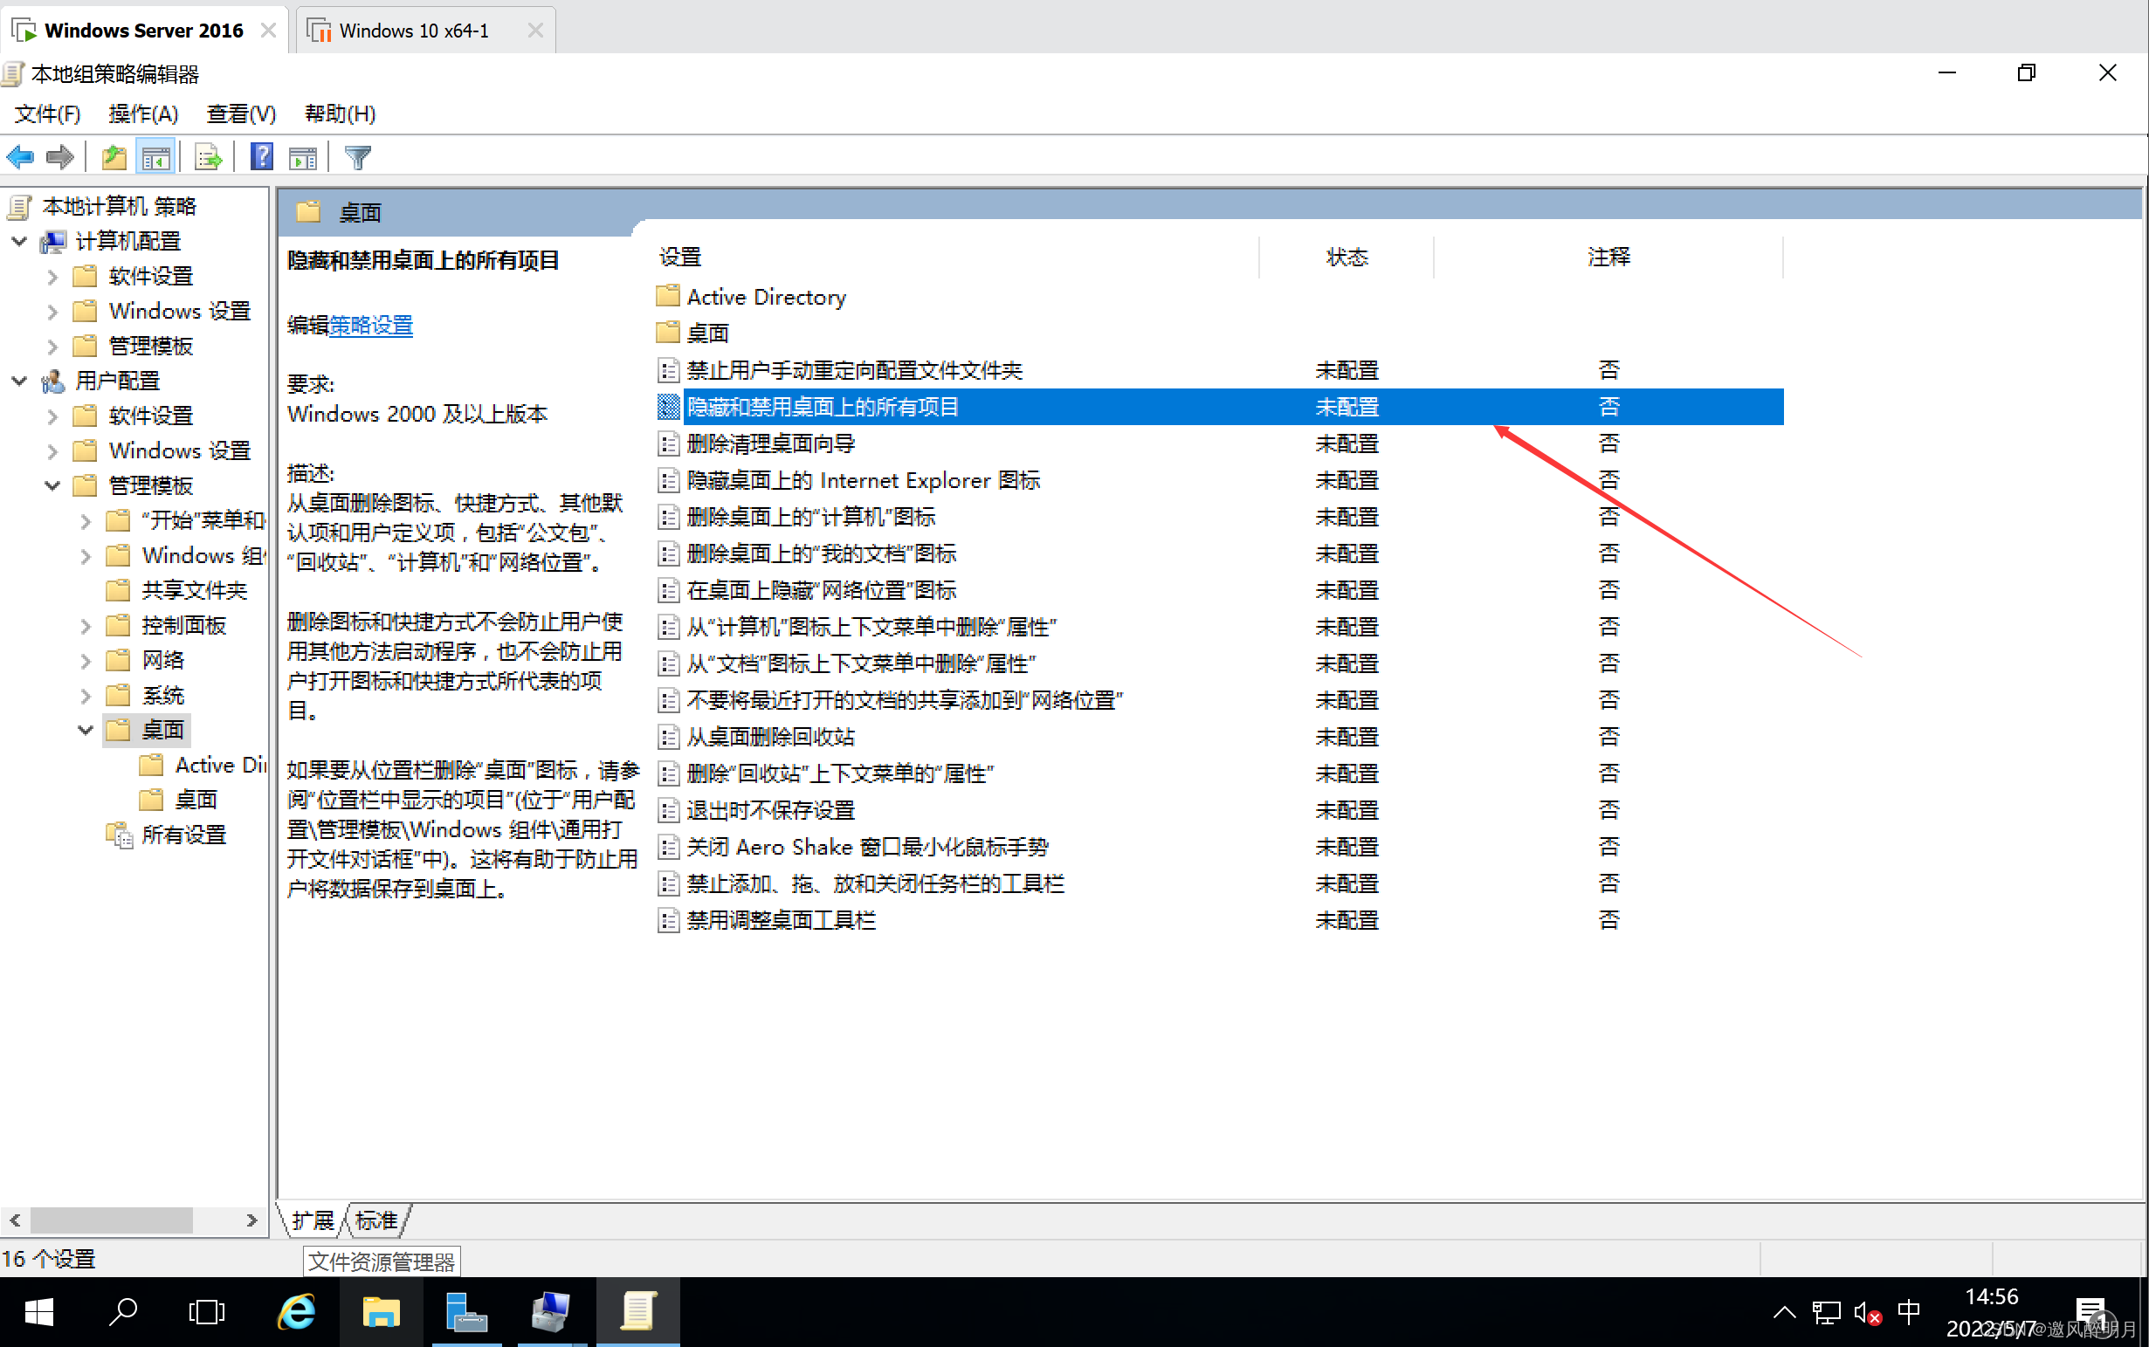Toggle the show/hide console tree icon
Screen dimensions: 2149x1347
156,158
